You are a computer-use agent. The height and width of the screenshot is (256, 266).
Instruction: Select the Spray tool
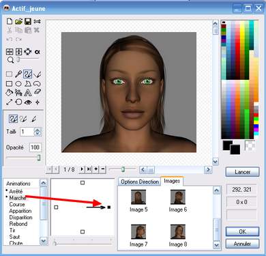18,93
